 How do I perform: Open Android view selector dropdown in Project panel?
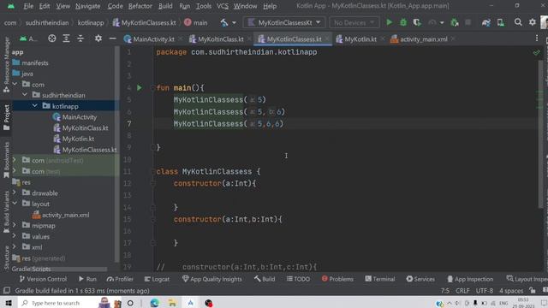click(x=29, y=38)
